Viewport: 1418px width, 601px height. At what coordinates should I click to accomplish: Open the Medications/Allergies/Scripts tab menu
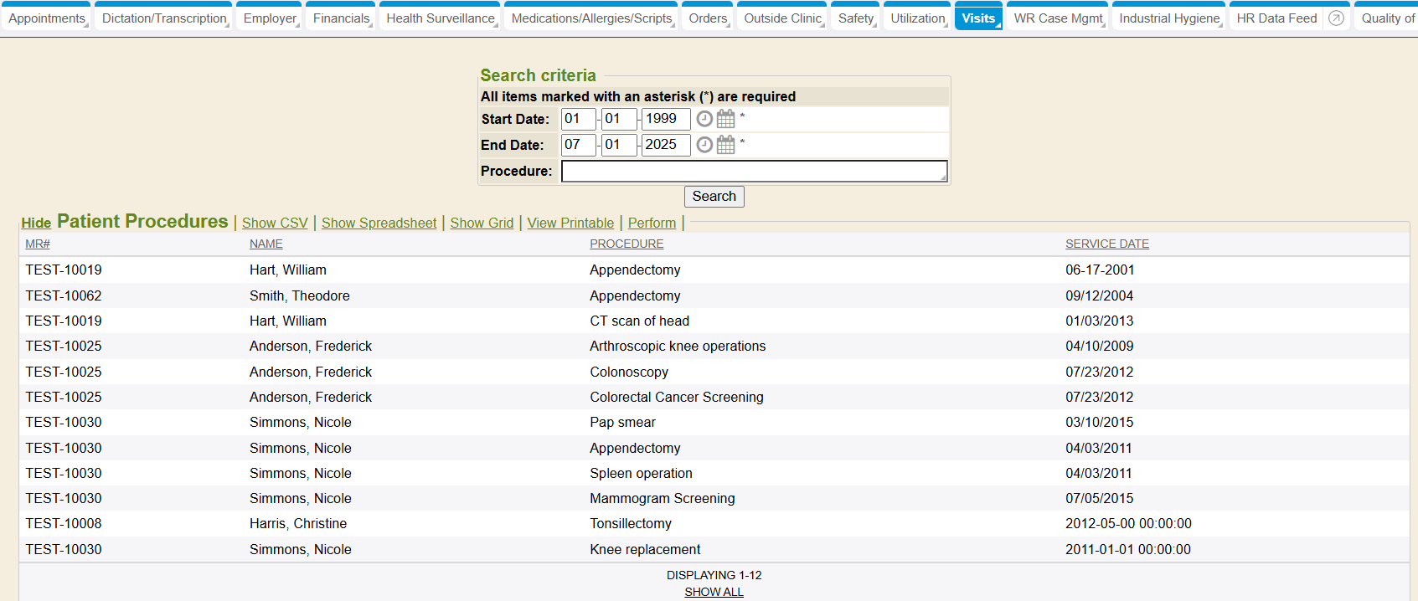[591, 18]
